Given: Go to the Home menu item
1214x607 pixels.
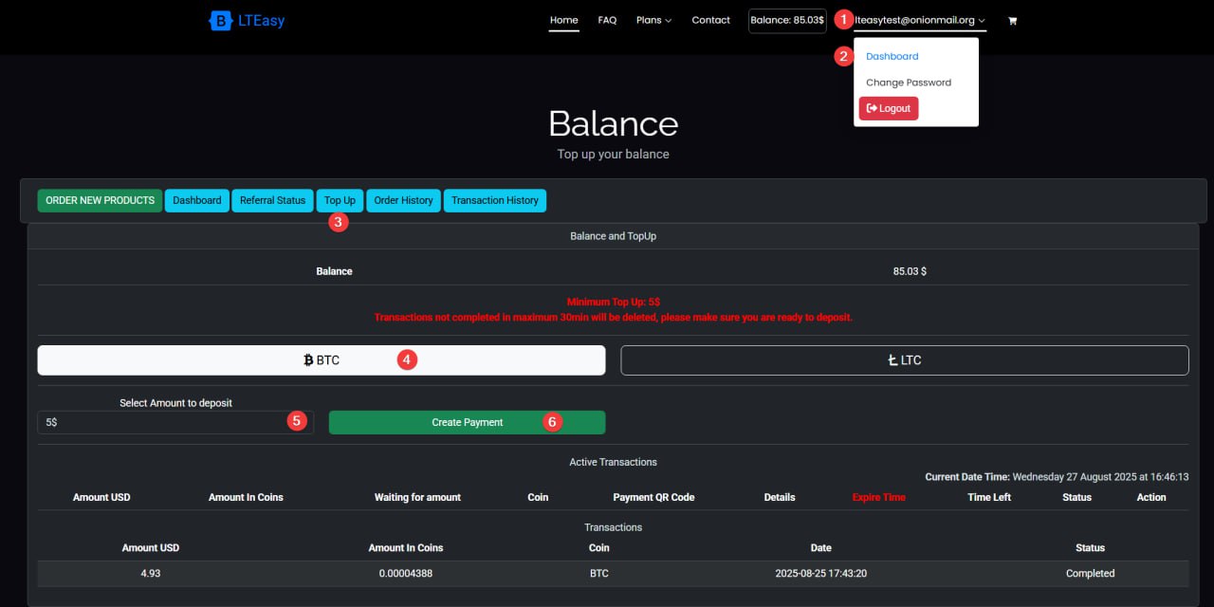Looking at the screenshot, I should coord(563,20).
